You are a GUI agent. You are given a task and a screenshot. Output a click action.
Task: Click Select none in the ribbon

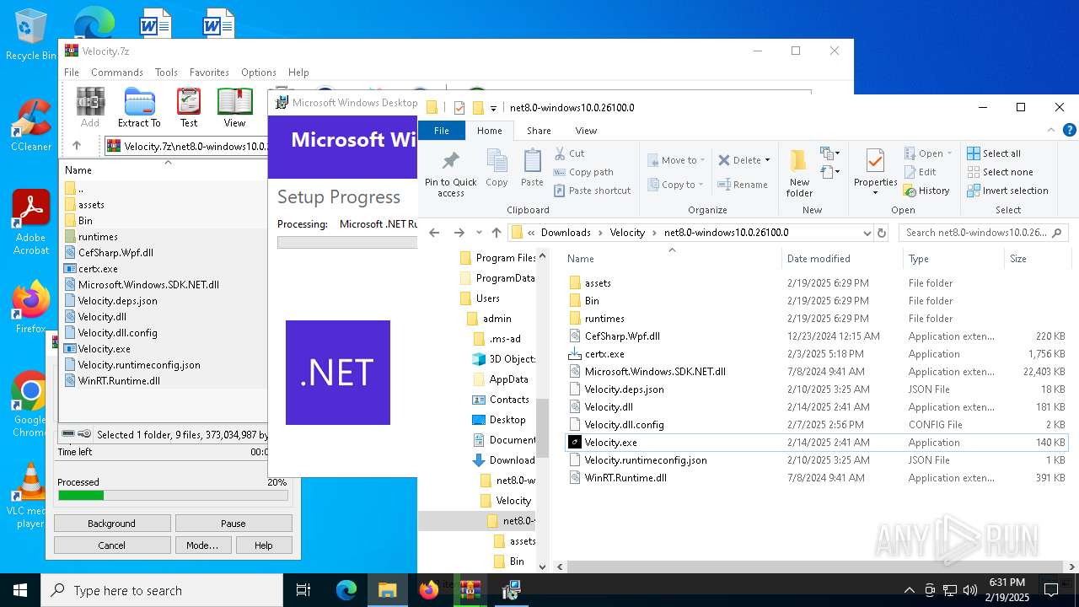coord(1000,172)
